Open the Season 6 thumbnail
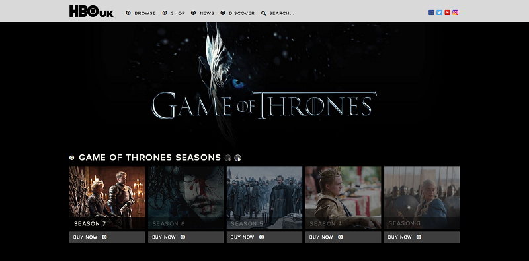Image resolution: width=529 pixels, height=261 pixels. [186, 198]
